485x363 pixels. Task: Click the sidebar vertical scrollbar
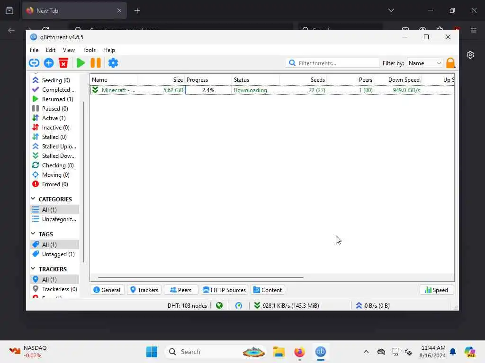click(x=83, y=182)
